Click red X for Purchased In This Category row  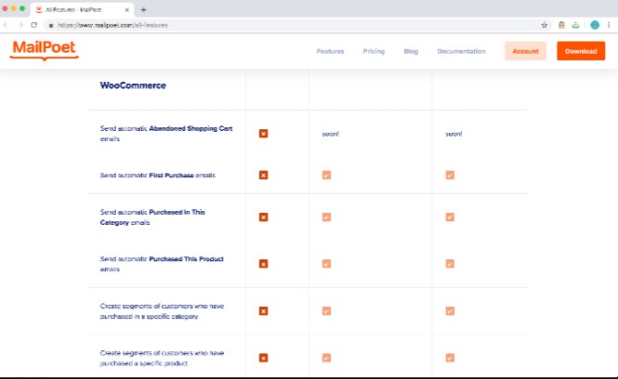point(263,217)
